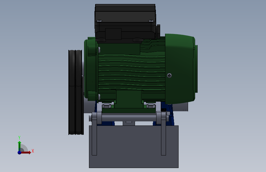Pick the right screw on terminal box lid
Screen dimensions: 266x172
coord(151,21)
